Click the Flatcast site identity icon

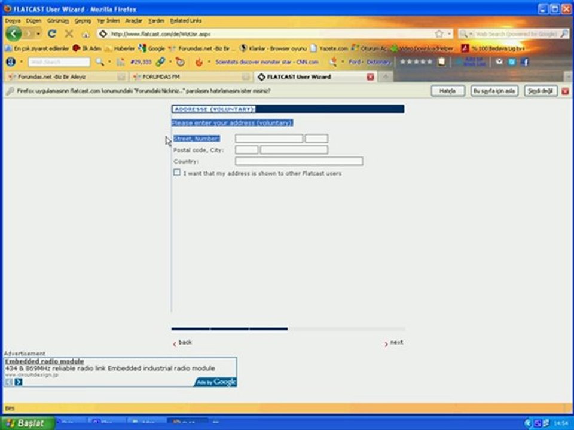tap(103, 34)
